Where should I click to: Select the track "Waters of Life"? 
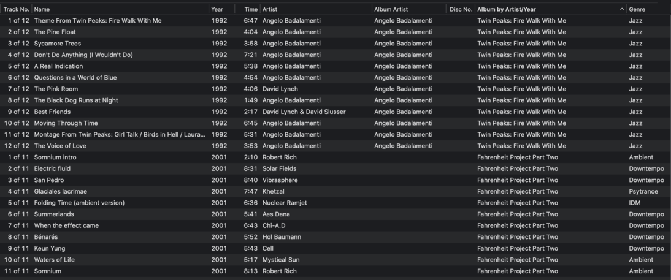[x=55, y=260]
